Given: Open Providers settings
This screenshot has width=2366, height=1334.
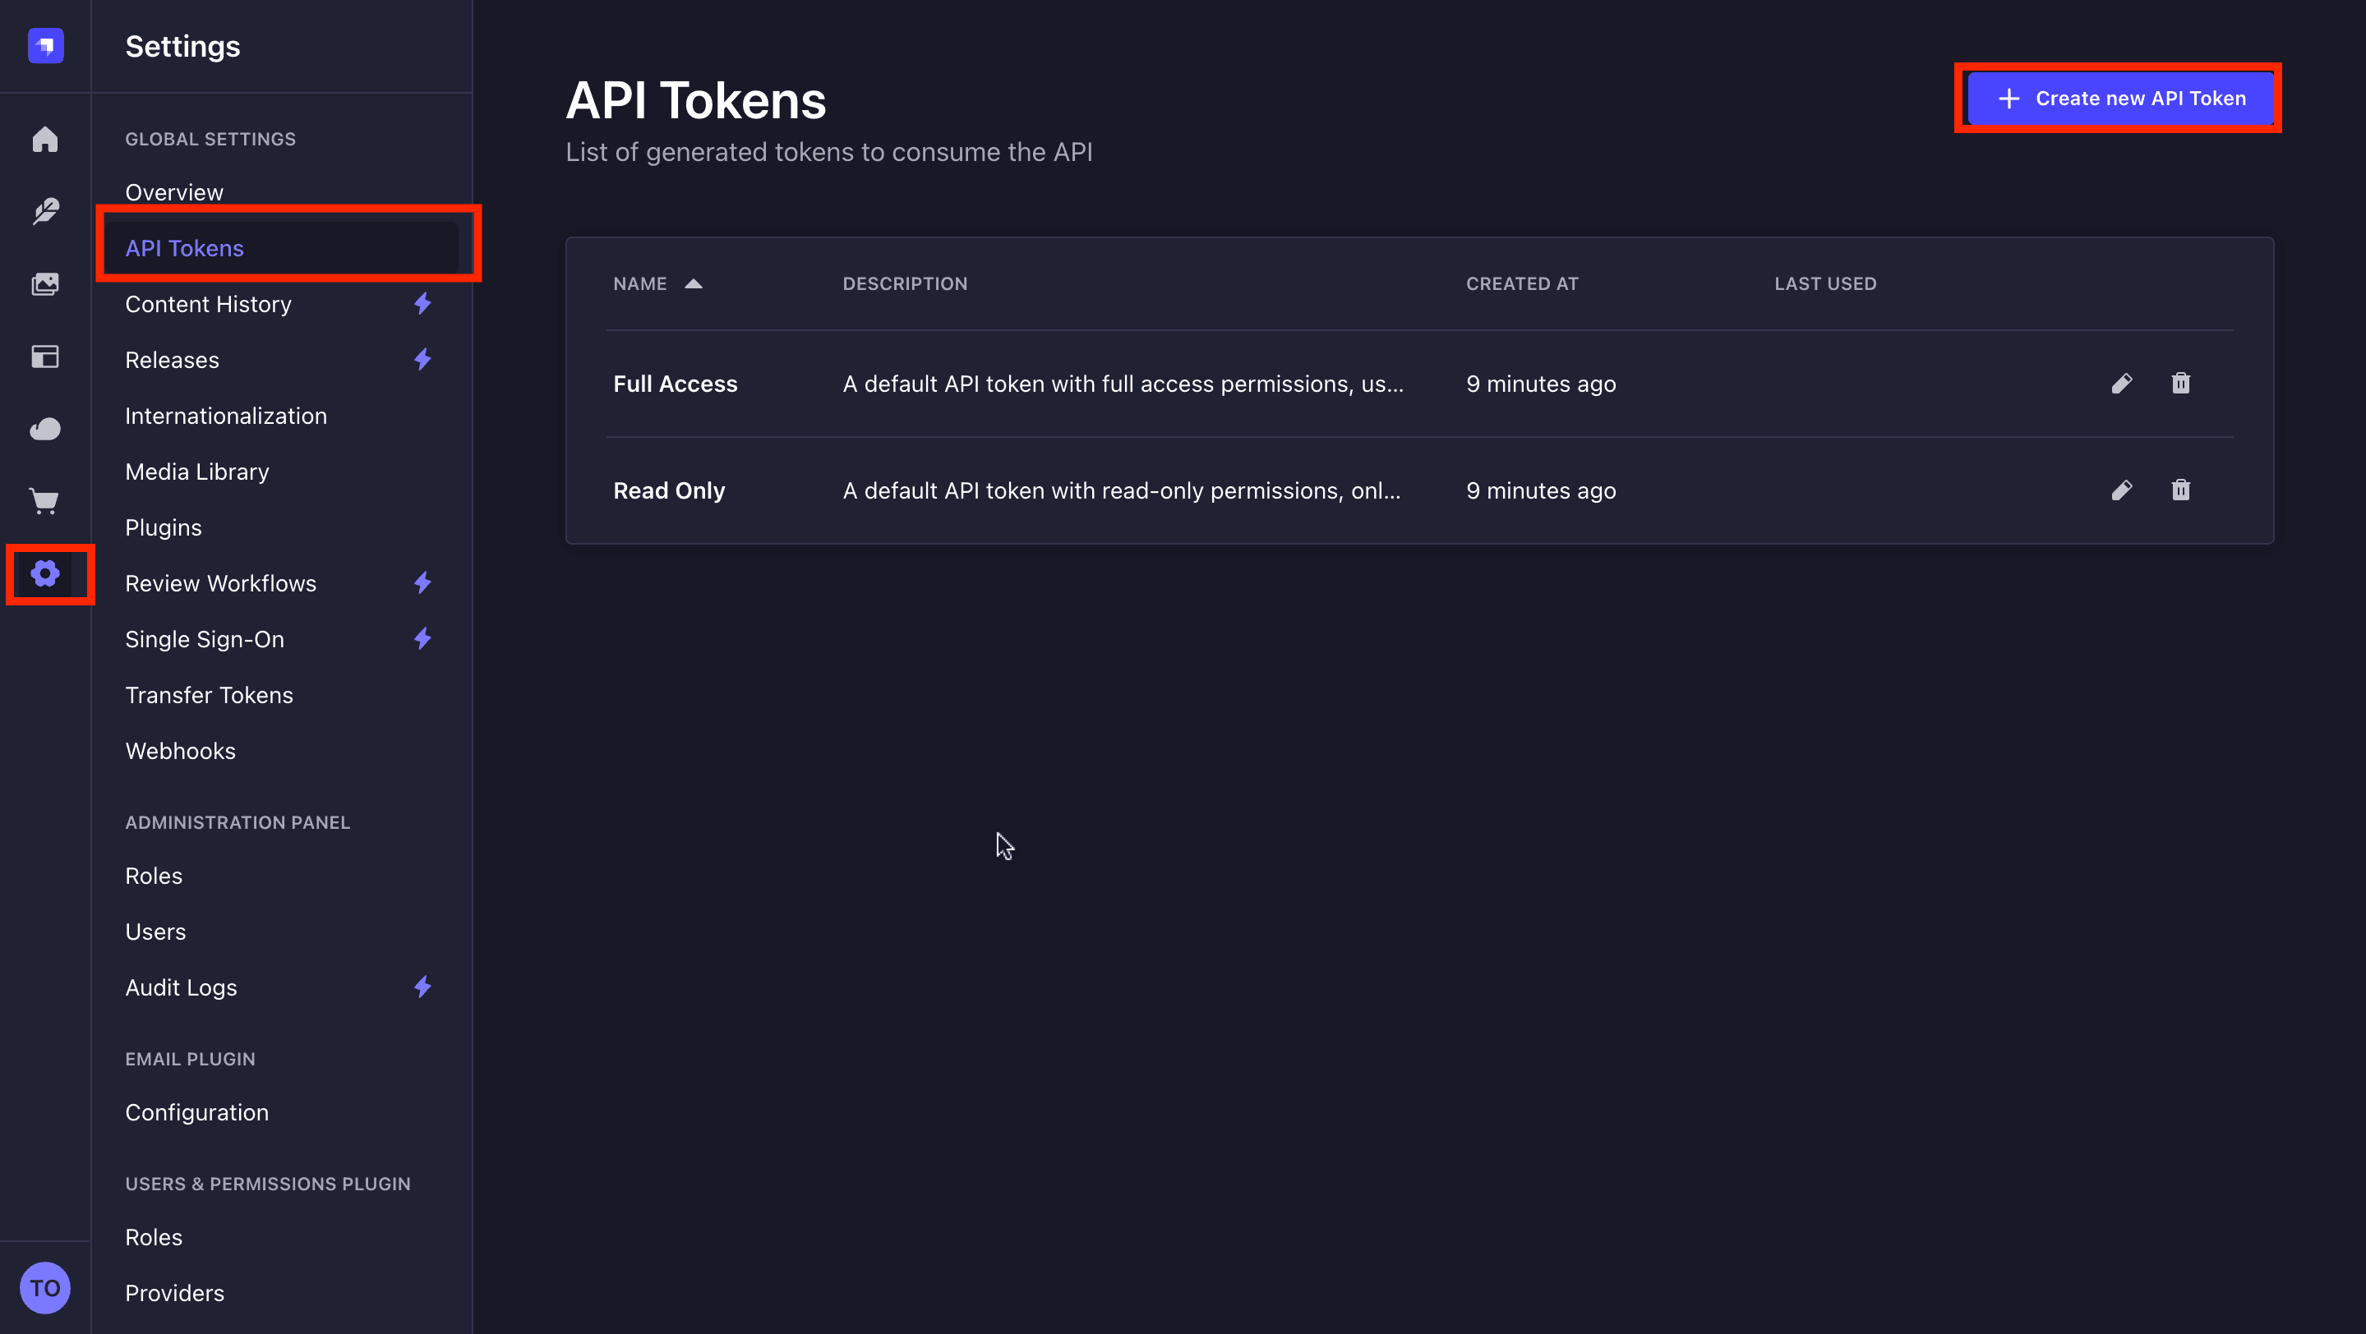Looking at the screenshot, I should [x=174, y=1294].
